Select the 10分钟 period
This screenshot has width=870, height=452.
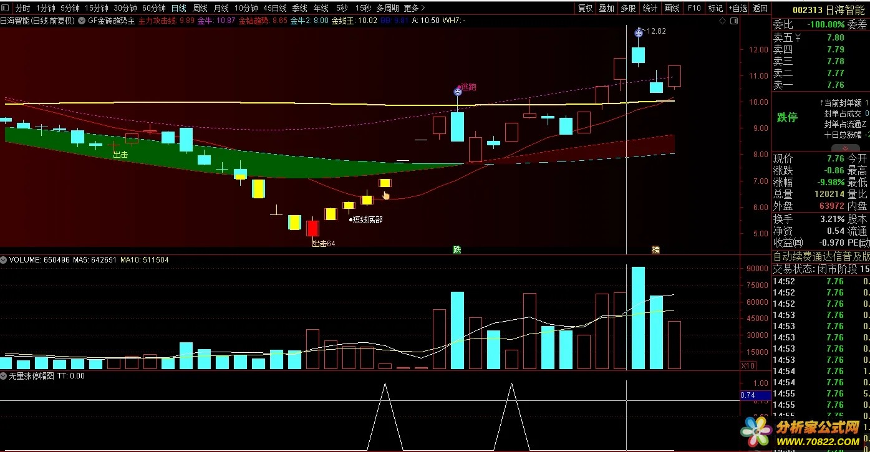tap(246, 8)
